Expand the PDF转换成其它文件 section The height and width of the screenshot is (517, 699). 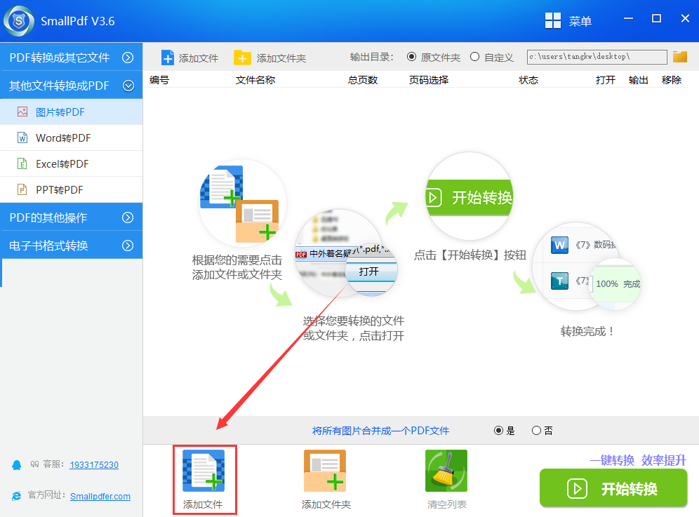pos(128,58)
